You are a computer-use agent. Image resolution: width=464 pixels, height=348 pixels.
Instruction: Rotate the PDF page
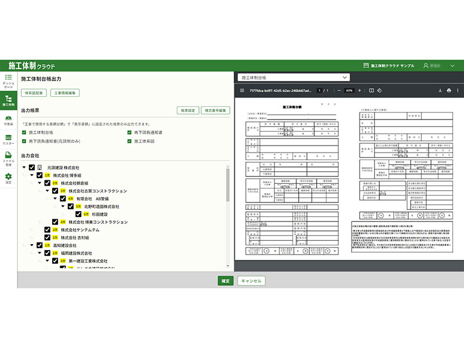[379, 90]
